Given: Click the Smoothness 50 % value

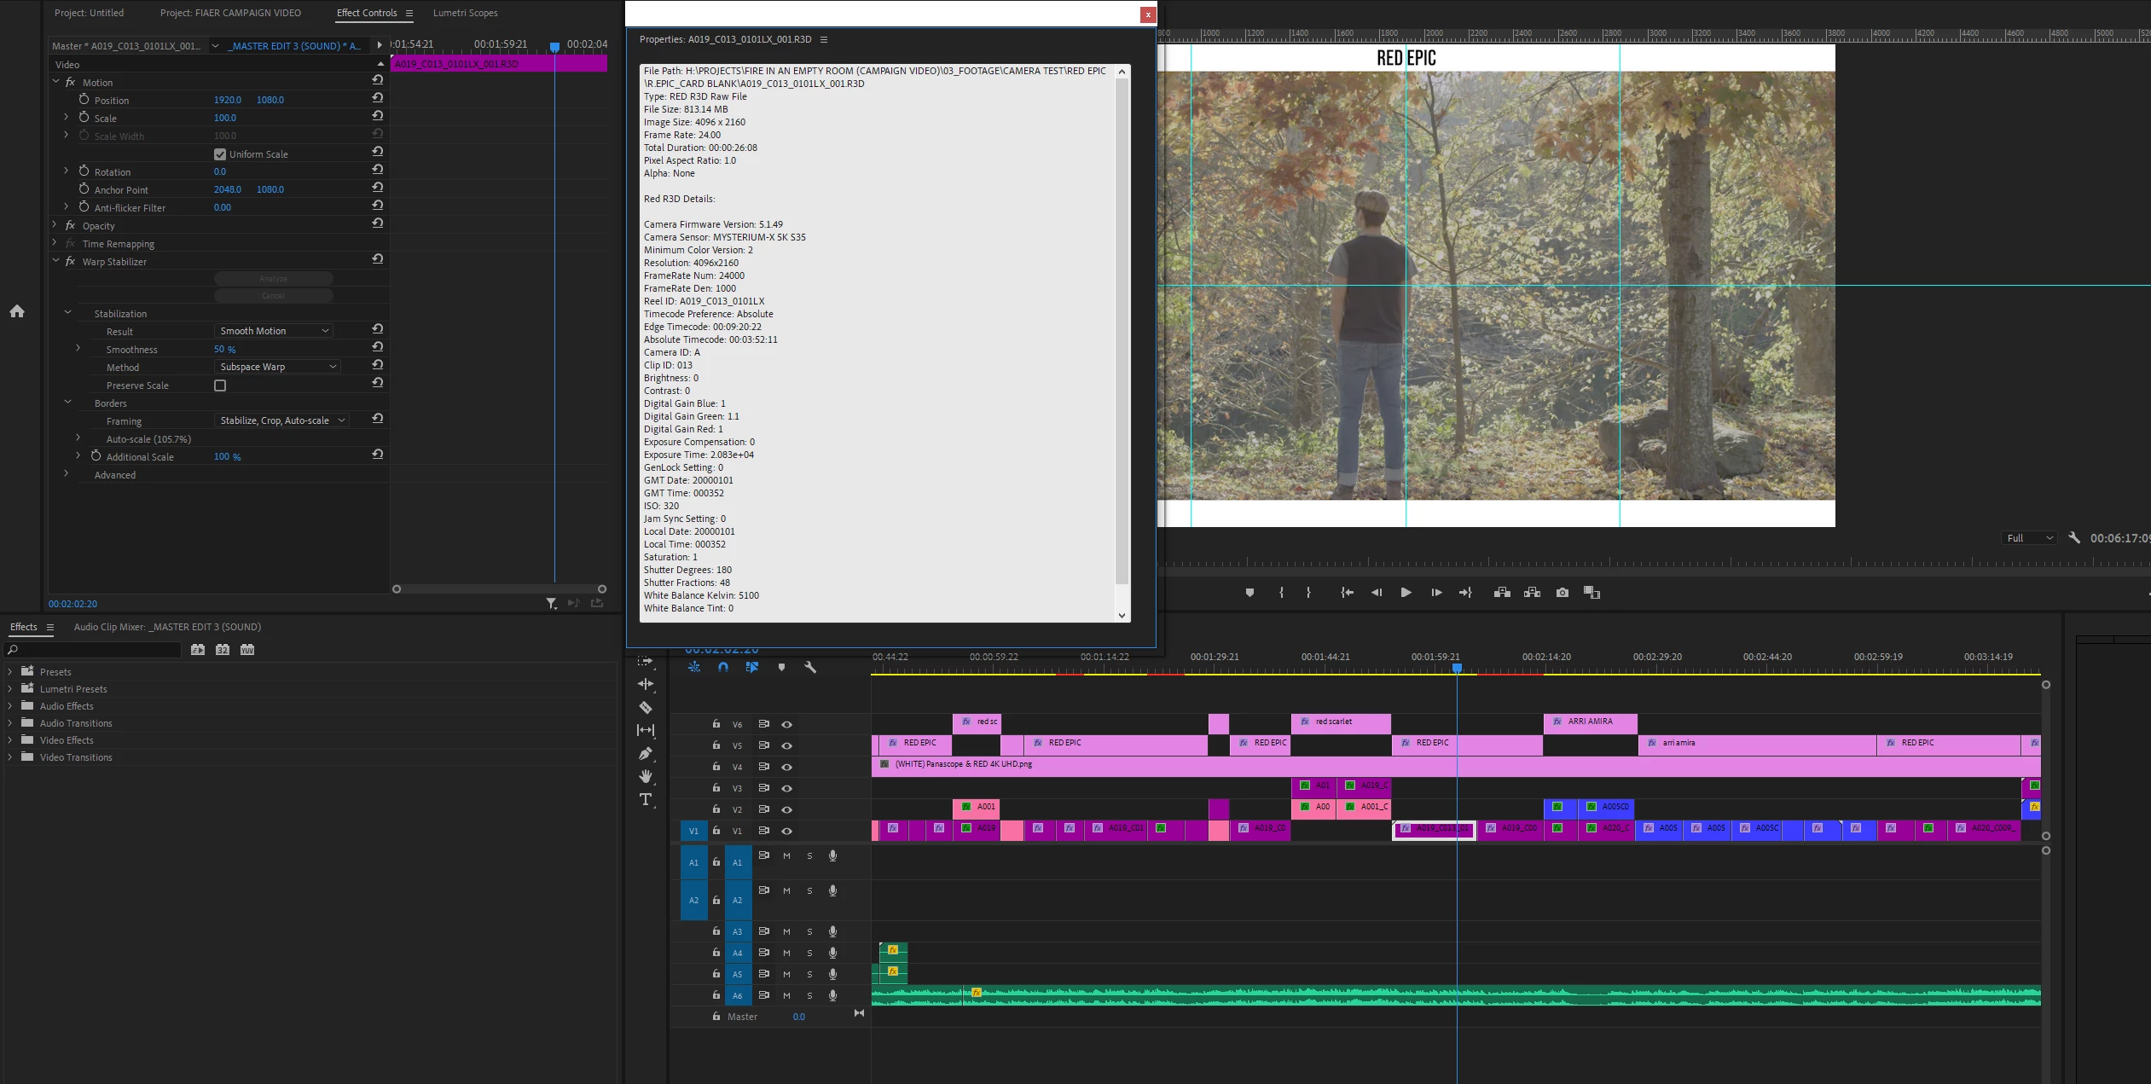Looking at the screenshot, I should (x=224, y=349).
